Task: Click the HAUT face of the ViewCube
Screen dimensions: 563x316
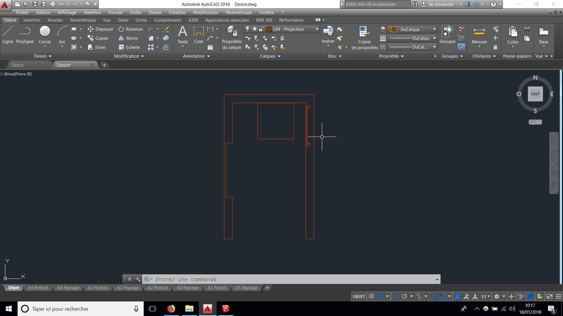Action: (x=535, y=94)
